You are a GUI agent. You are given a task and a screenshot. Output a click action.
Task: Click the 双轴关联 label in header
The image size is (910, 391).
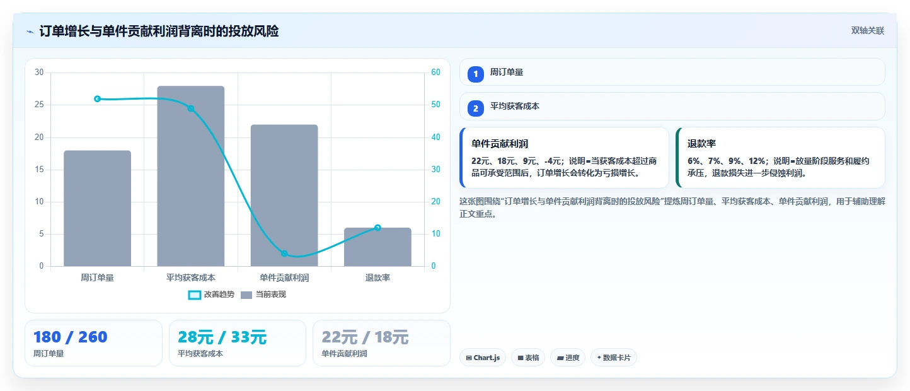tap(868, 31)
